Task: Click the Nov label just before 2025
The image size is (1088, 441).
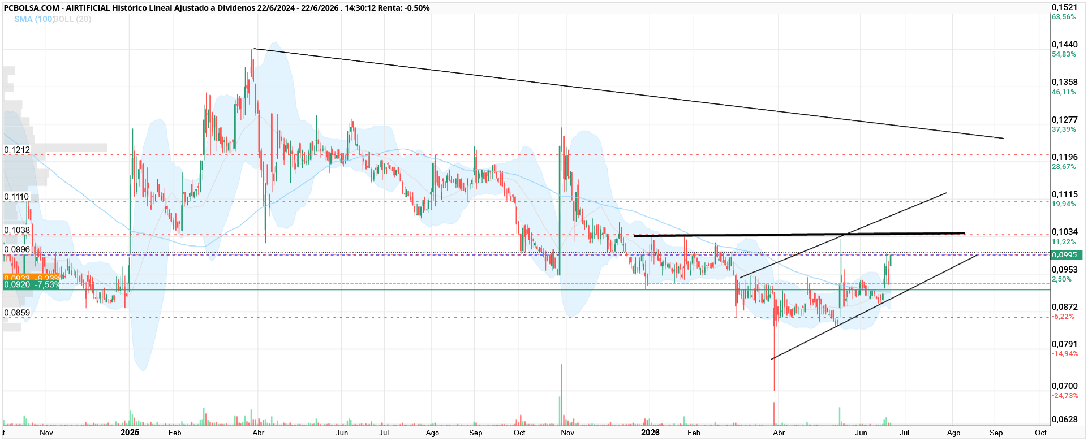Action: (x=46, y=433)
